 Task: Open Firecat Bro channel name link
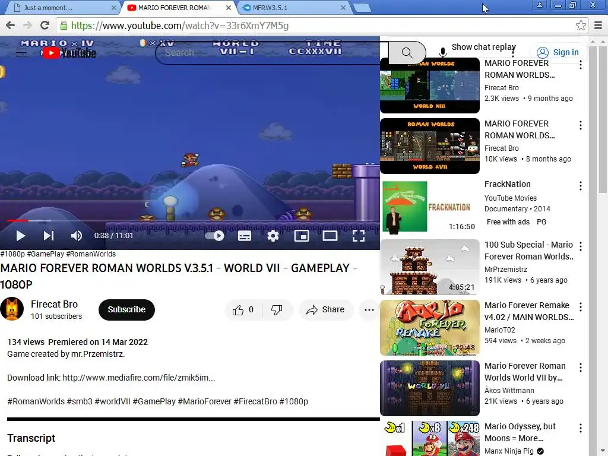tap(54, 304)
